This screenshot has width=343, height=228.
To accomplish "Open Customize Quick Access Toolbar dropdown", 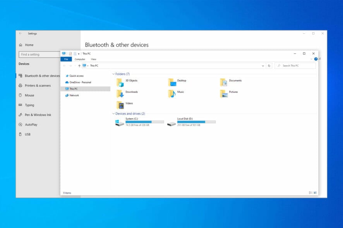I will 79,54.
